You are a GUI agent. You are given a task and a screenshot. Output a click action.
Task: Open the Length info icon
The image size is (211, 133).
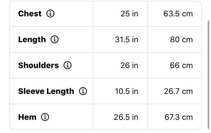click(55, 39)
